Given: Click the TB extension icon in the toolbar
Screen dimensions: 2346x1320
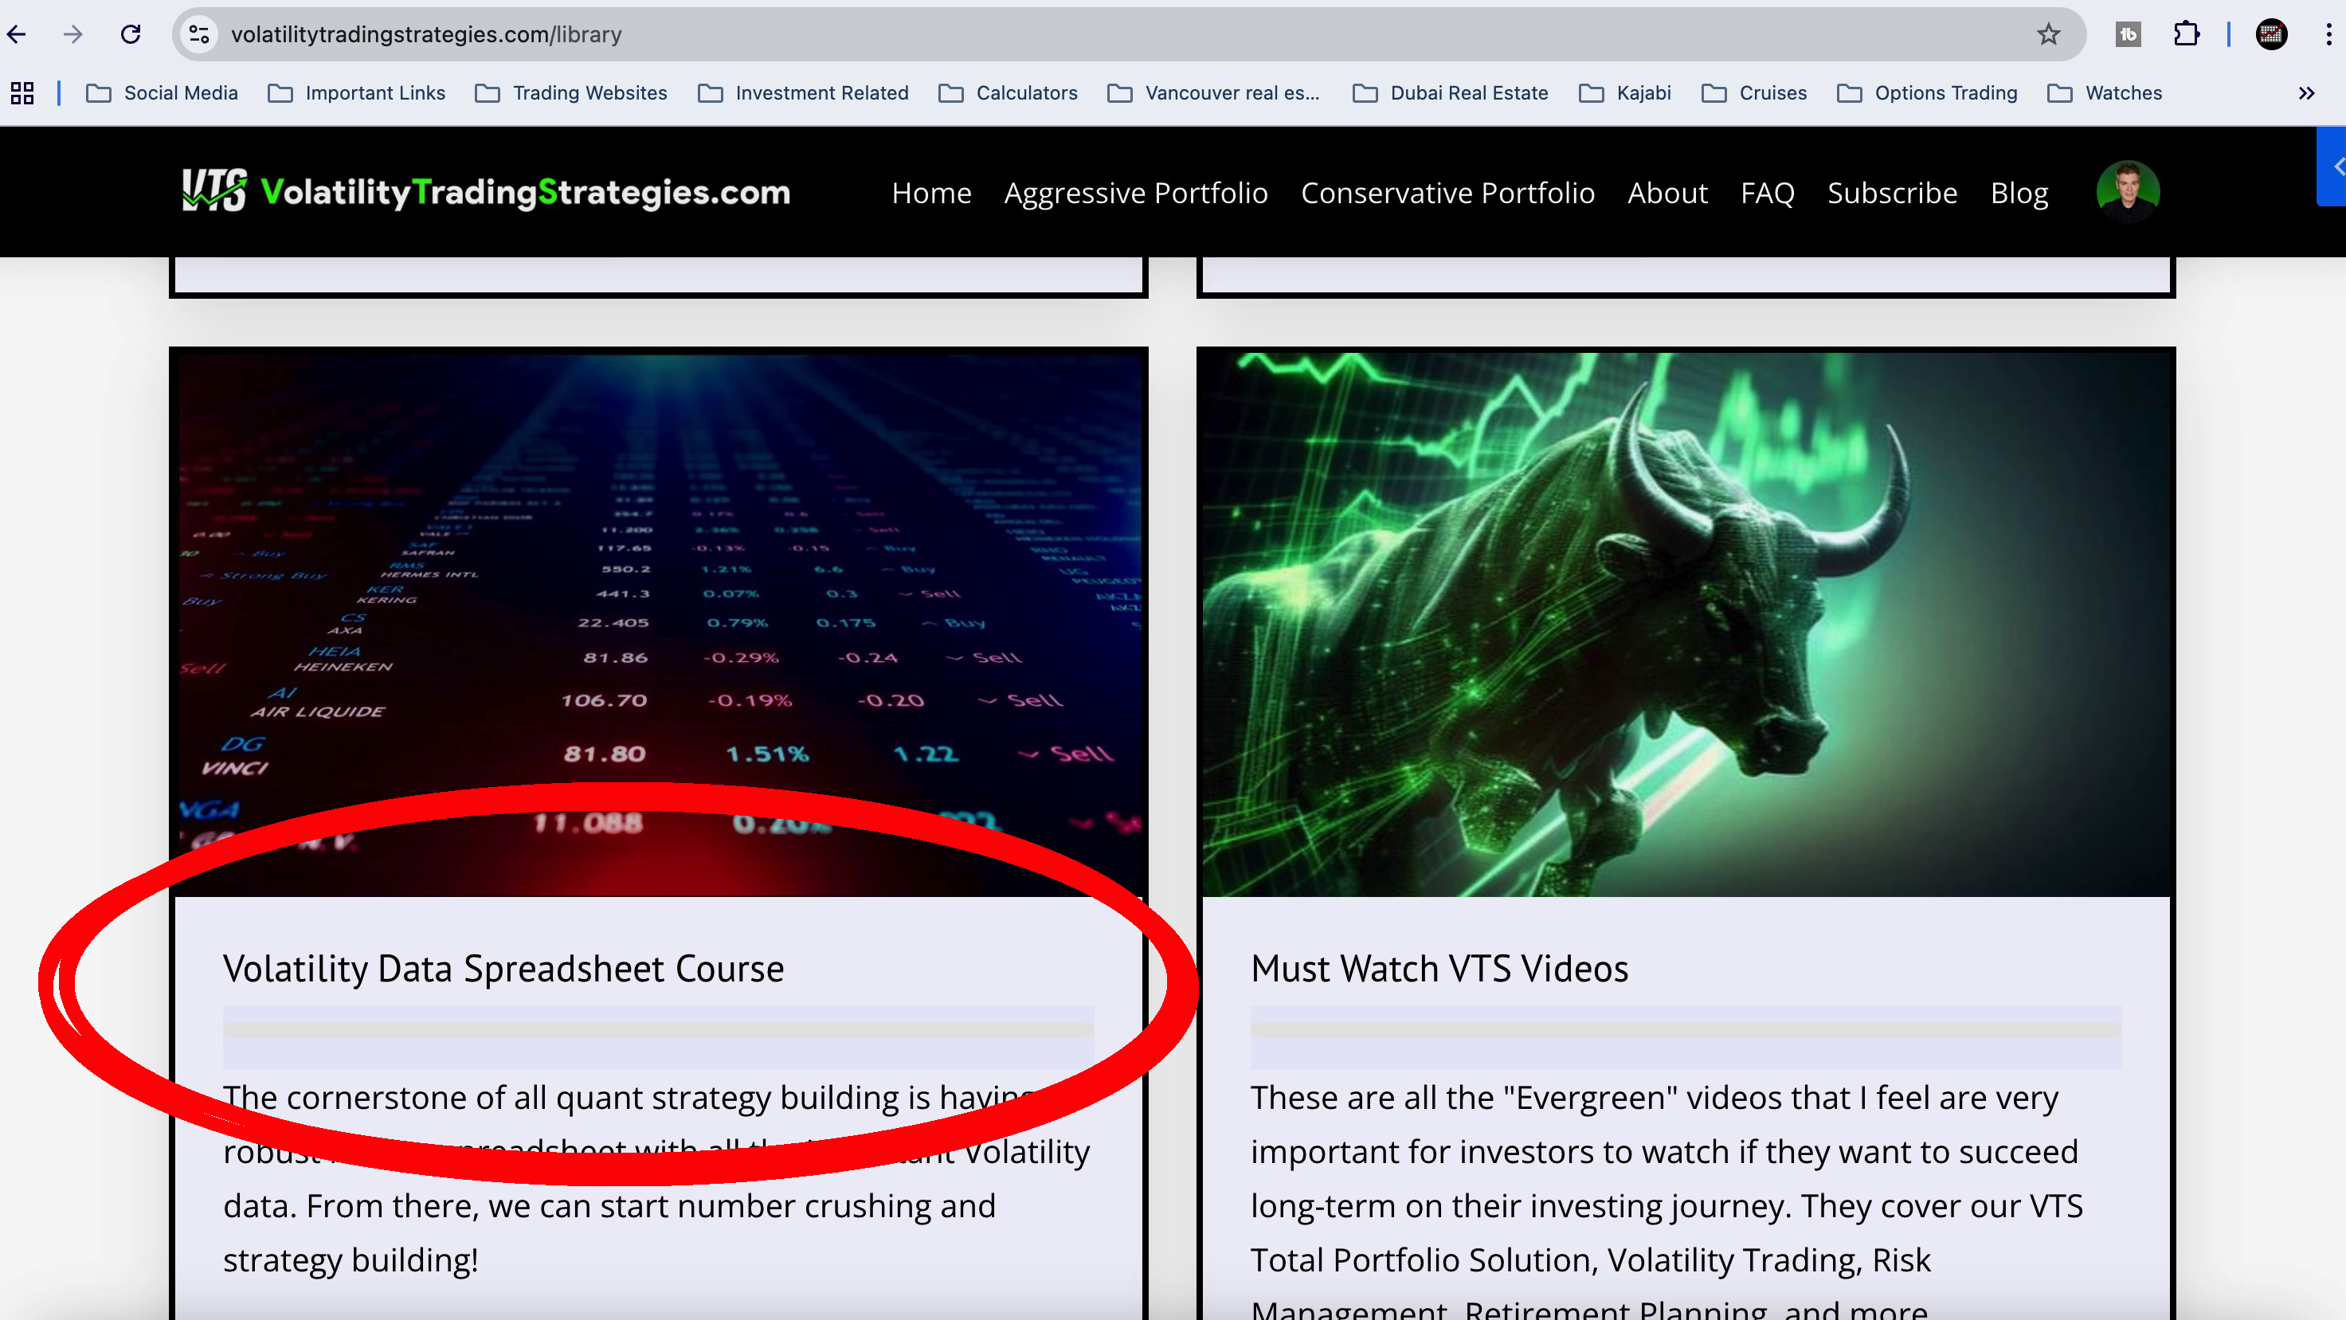Looking at the screenshot, I should 2128,34.
